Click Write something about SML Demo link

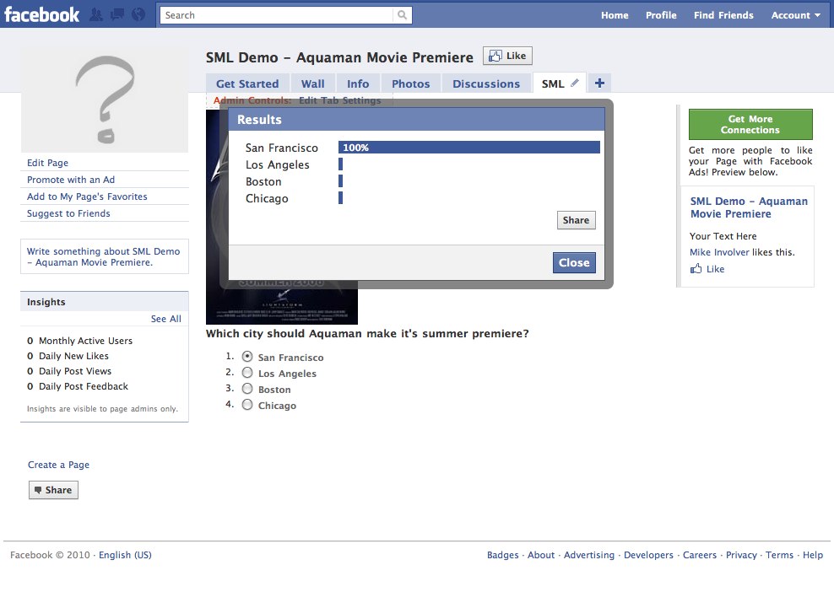[x=103, y=256]
